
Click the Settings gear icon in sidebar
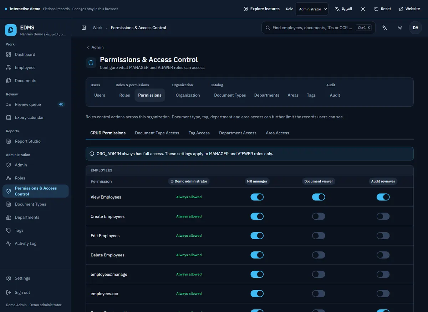click(x=9, y=278)
